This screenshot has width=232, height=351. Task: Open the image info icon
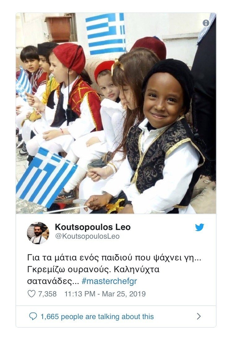tap(206, 23)
